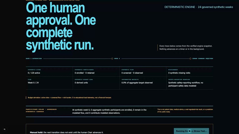
Task: Click the 'Budget derivation' note text
Action: 69,98
